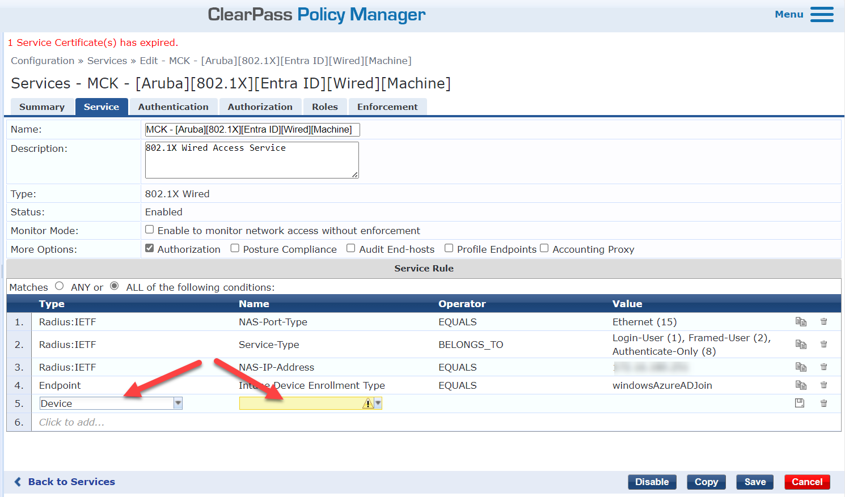
Task: Open the hamburger Menu icon
Action: click(822, 14)
